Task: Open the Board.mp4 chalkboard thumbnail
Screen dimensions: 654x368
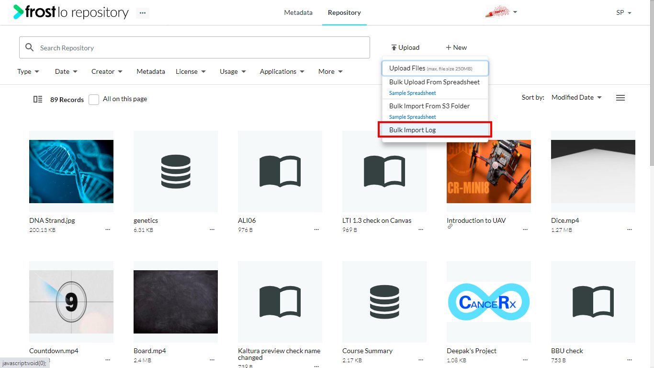Action: point(176,301)
